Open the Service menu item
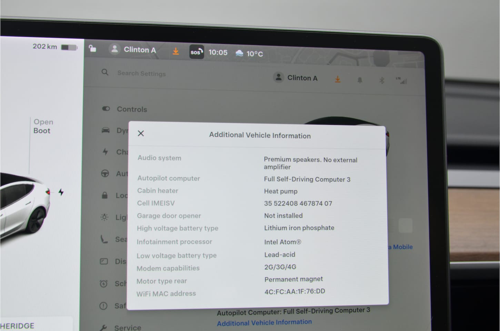 tap(127, 327)
